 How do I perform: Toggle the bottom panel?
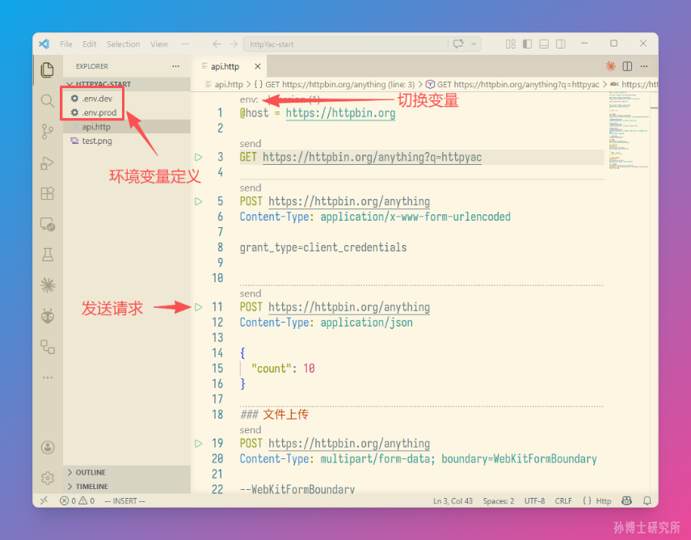544,44
